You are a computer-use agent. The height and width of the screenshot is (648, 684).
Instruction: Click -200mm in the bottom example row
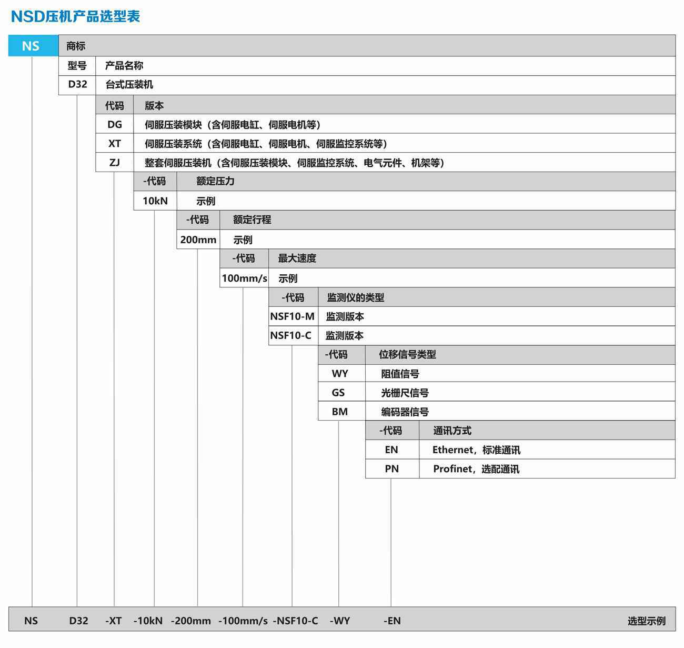click(x=190, y=621)
